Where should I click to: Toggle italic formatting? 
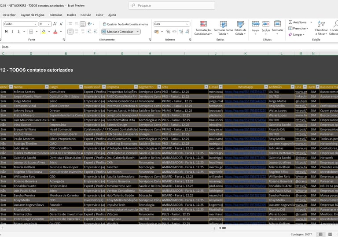[x=12, y=32]
